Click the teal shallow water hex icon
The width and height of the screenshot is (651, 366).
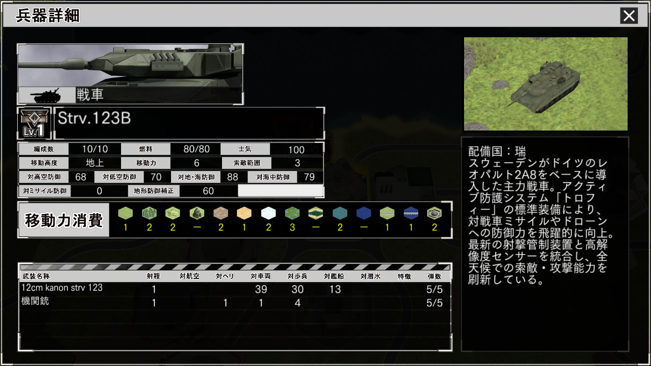[340, 213]
